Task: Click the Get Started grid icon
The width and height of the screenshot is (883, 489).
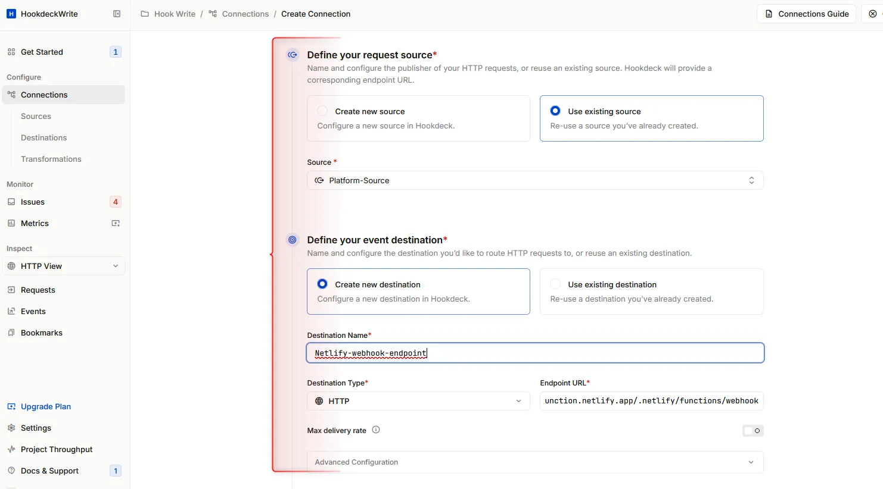Action: 11,52
